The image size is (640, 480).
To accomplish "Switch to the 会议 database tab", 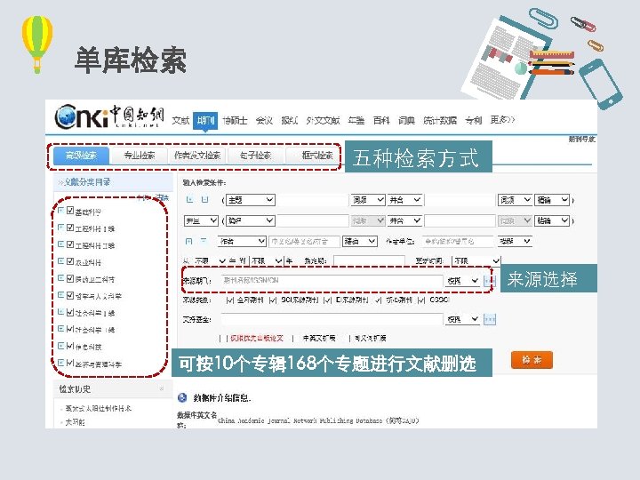I will [x=264, y=120].
